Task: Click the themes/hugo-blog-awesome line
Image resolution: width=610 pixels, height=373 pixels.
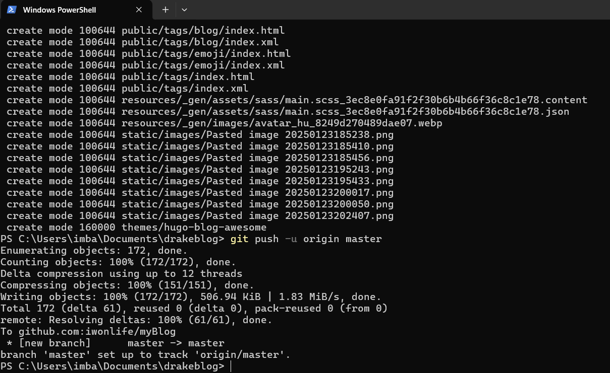Action: pos(194,228)
